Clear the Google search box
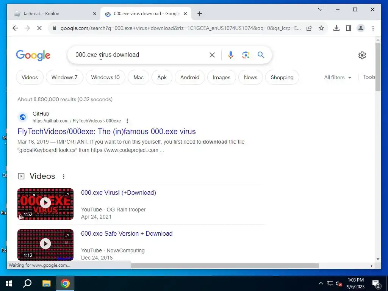The height and width of the screenshot is (291, 388). (x=212, y=55)
